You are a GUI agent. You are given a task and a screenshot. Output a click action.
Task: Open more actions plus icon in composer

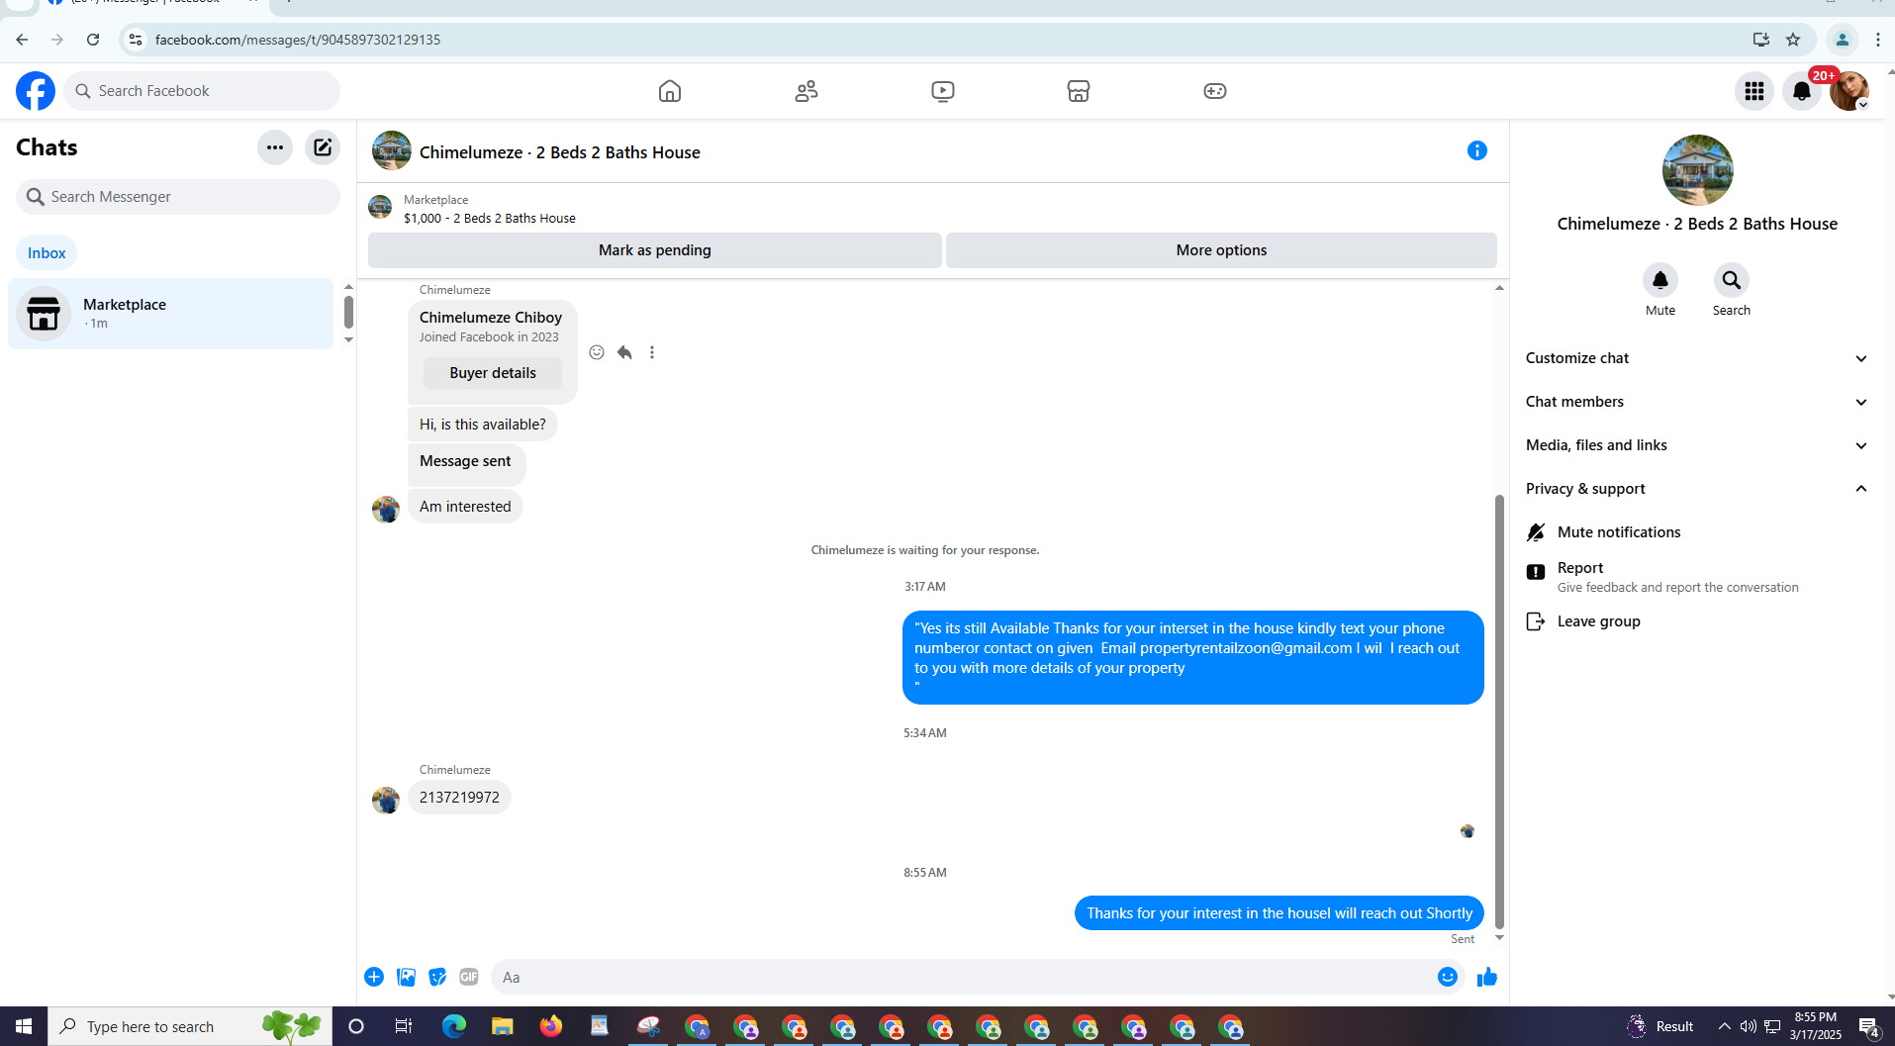[374, 977]
